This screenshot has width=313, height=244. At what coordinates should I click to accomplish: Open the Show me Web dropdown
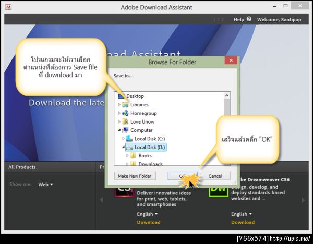pyautogui.click(x=45, y=185)
